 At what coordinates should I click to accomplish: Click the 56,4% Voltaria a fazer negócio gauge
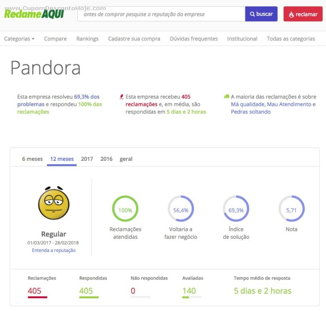[180, 209]
